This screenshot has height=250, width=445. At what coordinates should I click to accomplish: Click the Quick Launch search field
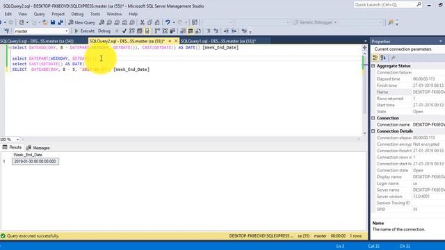click(388, 5)
